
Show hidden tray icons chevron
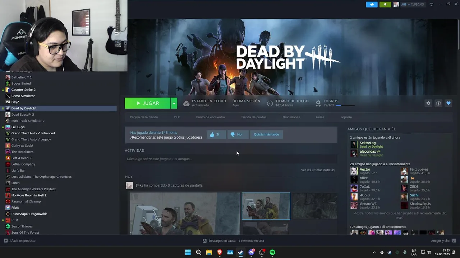(x=374, y=252)
